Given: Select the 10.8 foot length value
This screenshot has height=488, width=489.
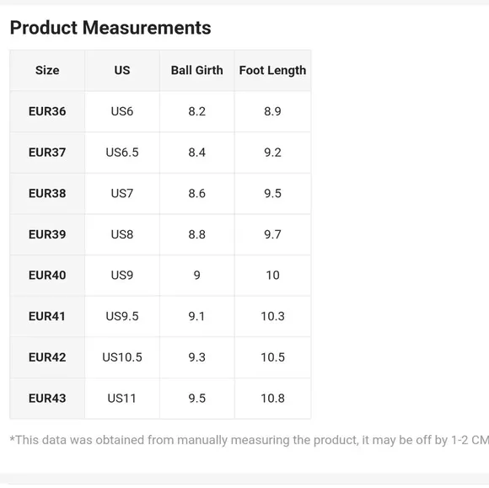Looking at the screenshot, I should [272, 399].
